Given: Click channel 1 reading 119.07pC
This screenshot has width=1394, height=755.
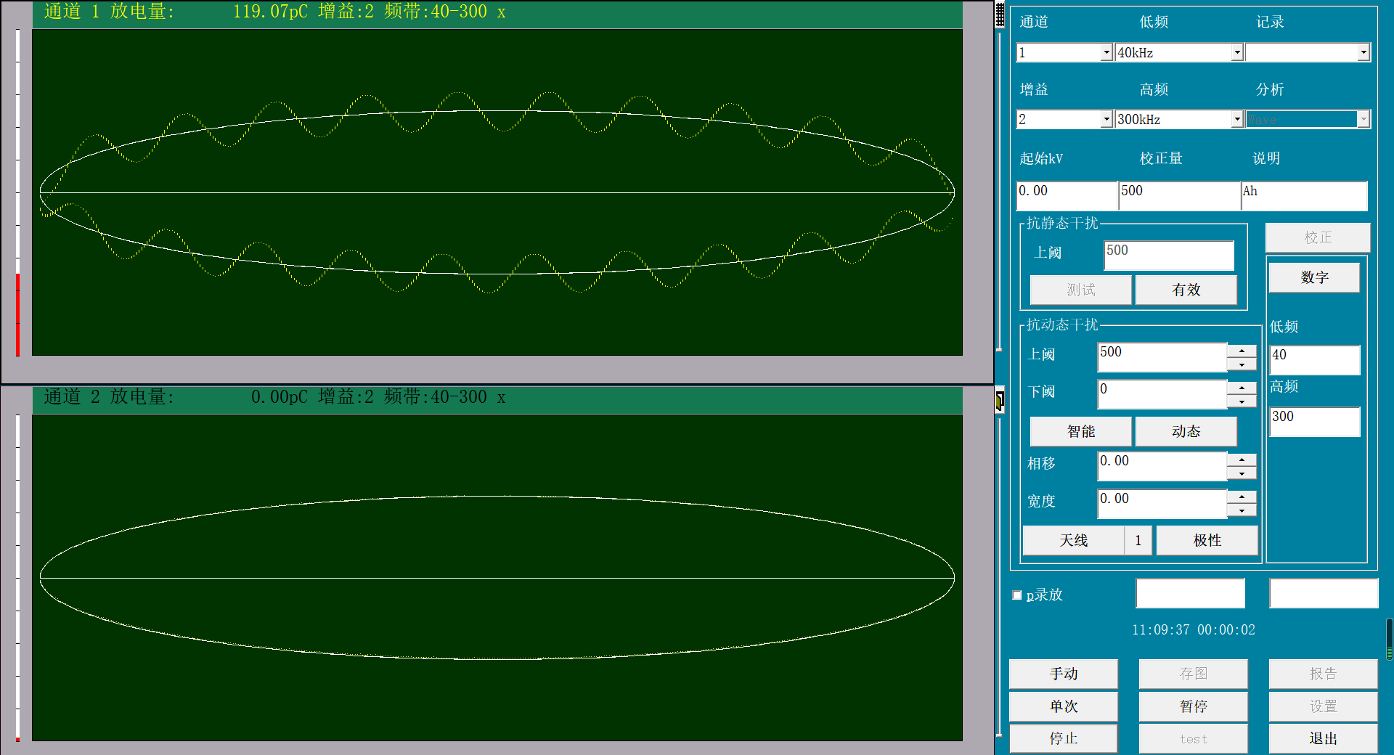Looking at the screenshot, I should (270, 12).
